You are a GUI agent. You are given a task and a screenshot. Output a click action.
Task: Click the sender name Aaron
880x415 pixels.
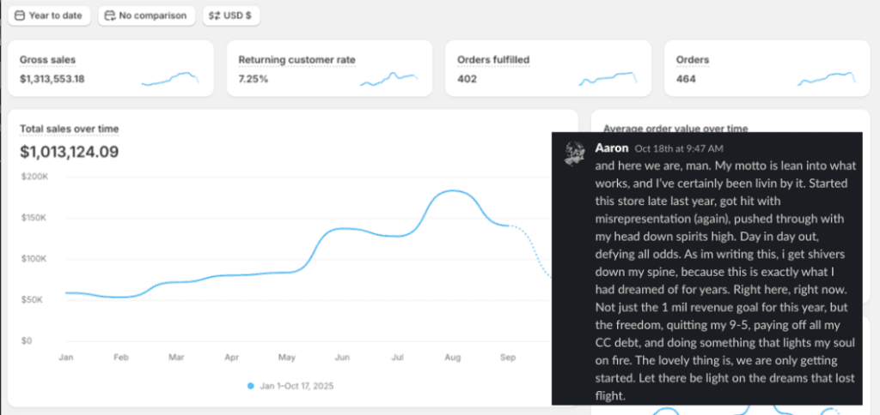coord(611,147)
